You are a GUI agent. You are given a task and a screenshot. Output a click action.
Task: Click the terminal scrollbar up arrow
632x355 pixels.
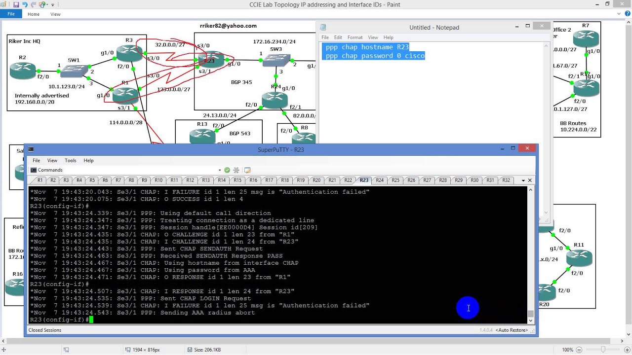531,190
